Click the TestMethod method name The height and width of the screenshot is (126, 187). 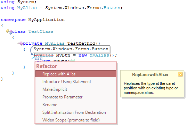point(81,43)
